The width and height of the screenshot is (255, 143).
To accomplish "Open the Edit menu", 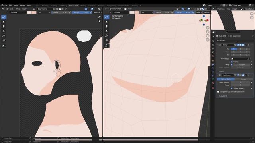I will (x=10, y=5).
